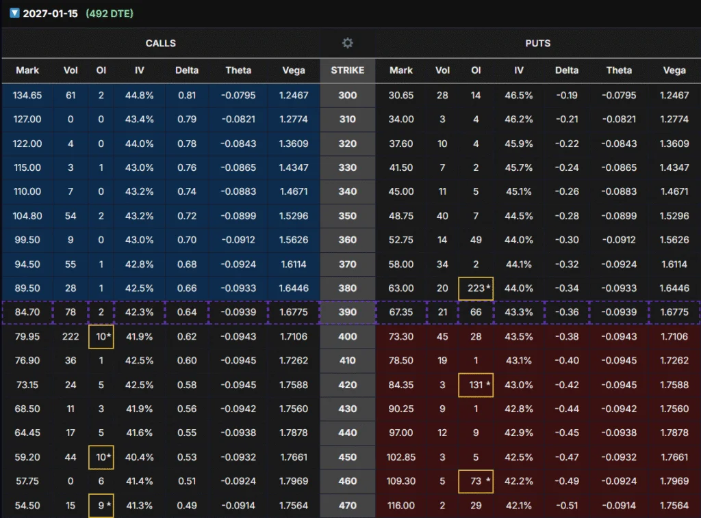The height and width of the screenshot is (518, 701).
Task: Select the 222 call volume cell
Action: coord(70,337)
